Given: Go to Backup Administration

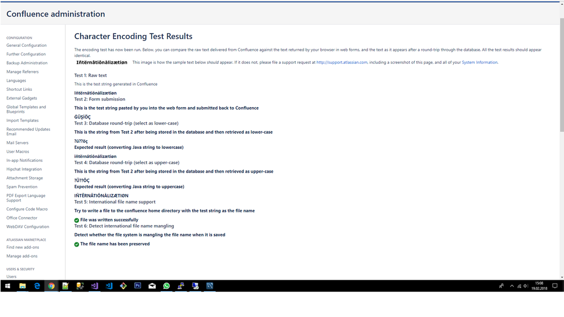Looking at the screenshot, I should 27,63.
